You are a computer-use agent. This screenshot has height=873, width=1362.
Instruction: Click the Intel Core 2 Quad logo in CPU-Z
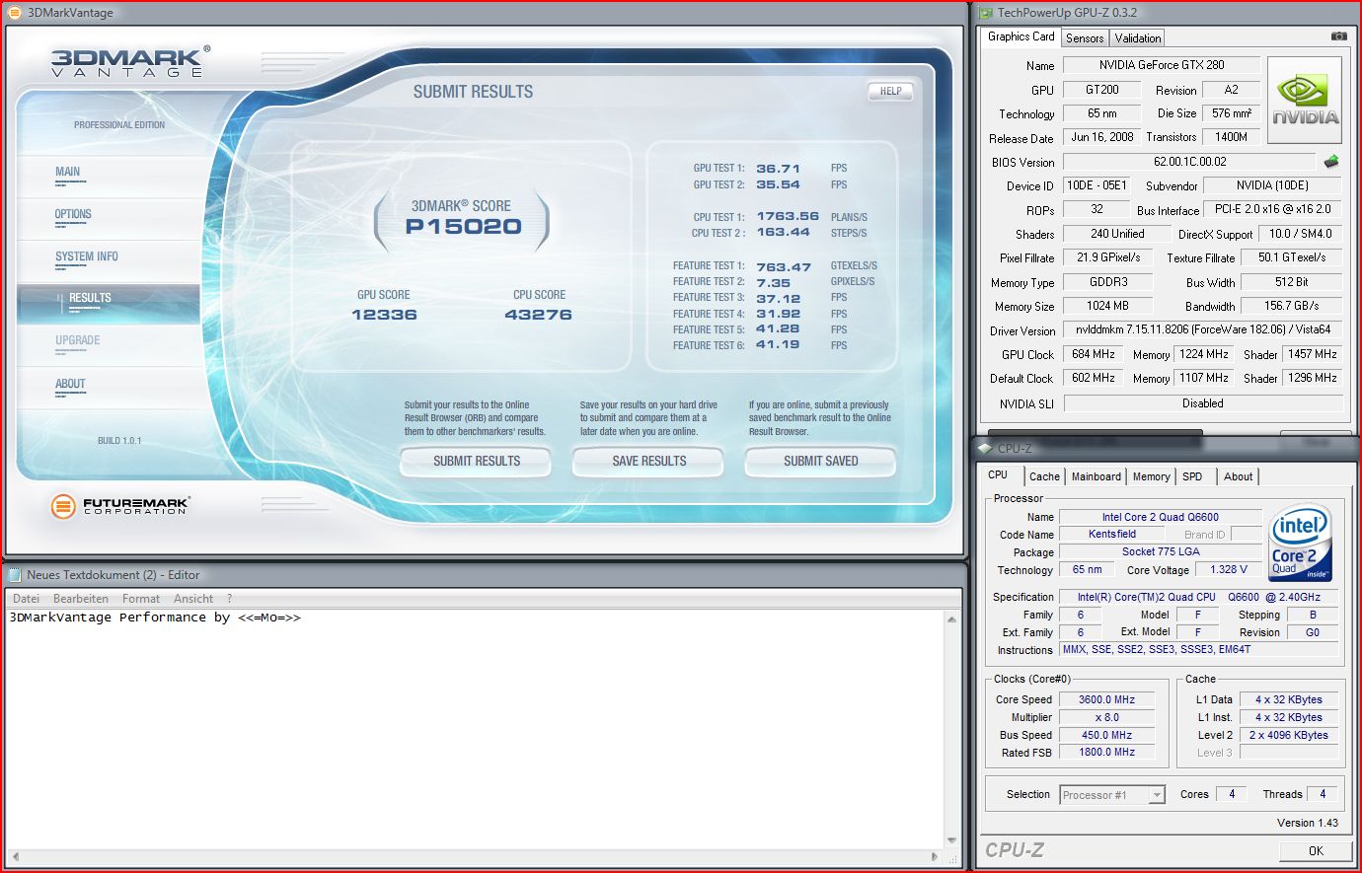coord(1300,544)
